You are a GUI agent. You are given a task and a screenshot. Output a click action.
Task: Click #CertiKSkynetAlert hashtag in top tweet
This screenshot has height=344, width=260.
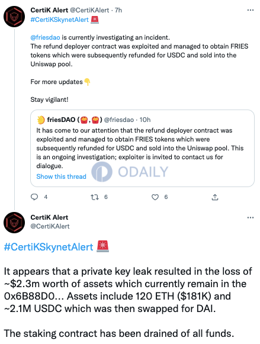pyautogui.click(x=59, y=20)
